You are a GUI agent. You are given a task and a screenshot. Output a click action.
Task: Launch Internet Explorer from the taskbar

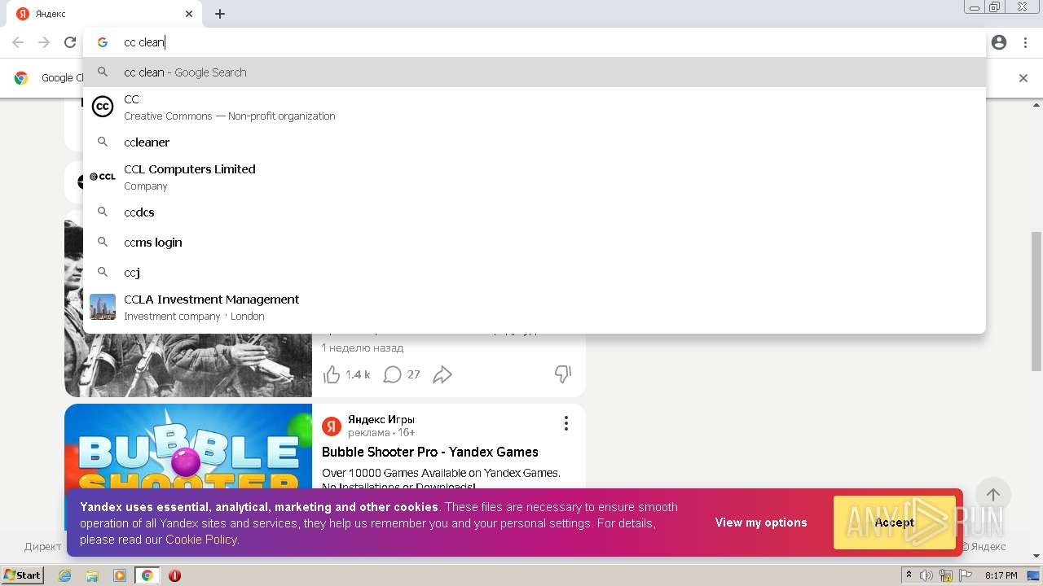point(64,575)
